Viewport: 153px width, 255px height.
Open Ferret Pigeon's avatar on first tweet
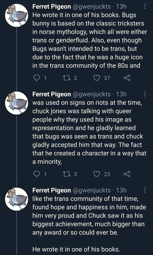tap(17, 15)
